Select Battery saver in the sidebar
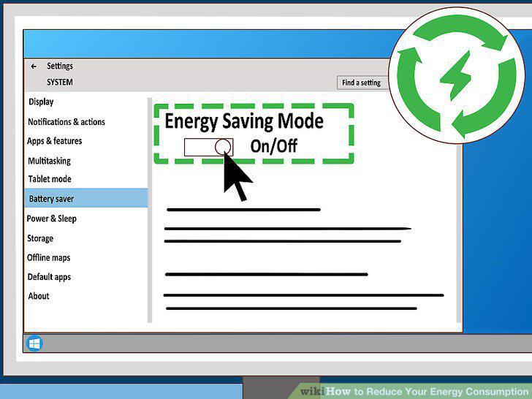This screenshot has height=399, width=532. click(86, 198)
